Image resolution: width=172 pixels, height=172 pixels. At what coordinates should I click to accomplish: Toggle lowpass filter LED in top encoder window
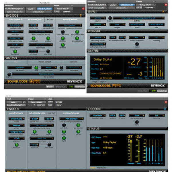point(77,38)
